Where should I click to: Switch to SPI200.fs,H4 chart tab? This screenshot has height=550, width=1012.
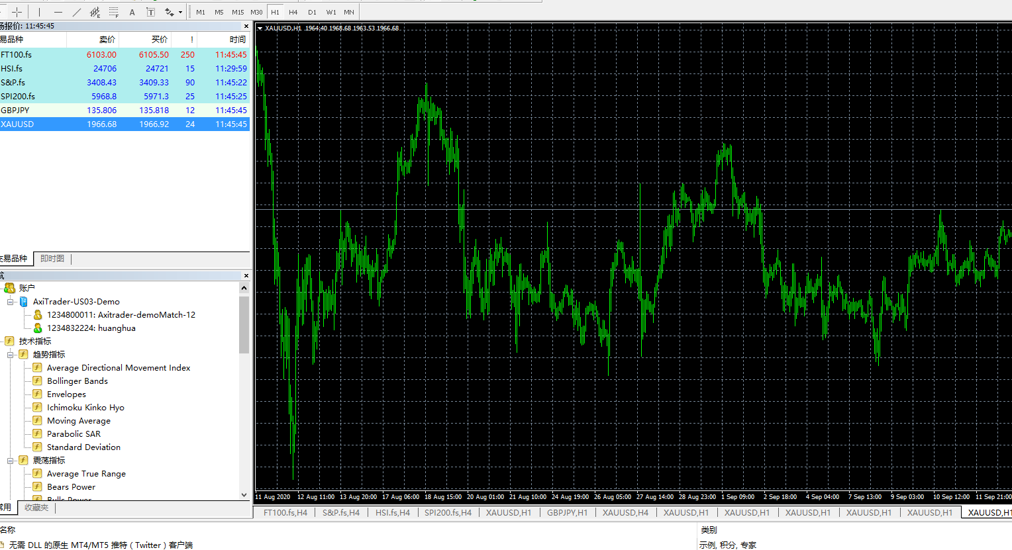tap(448, 513)
